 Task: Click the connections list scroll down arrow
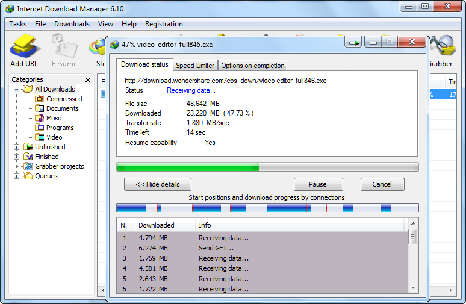pos(413,288)
